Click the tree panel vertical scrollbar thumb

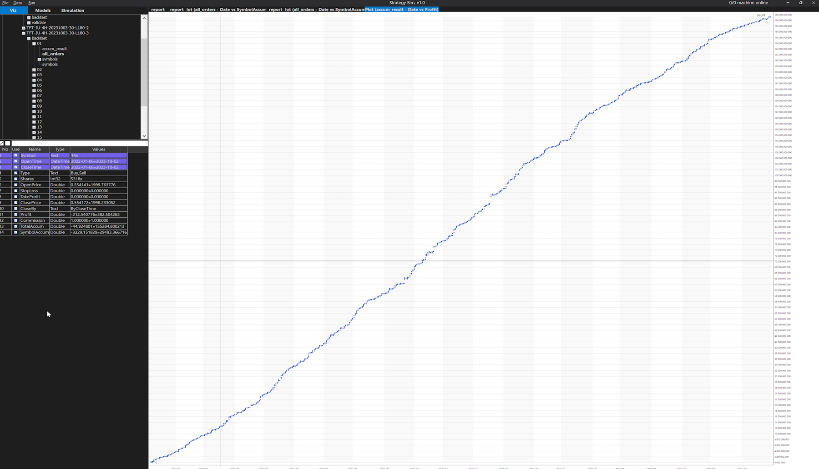(x=144, y=73)
